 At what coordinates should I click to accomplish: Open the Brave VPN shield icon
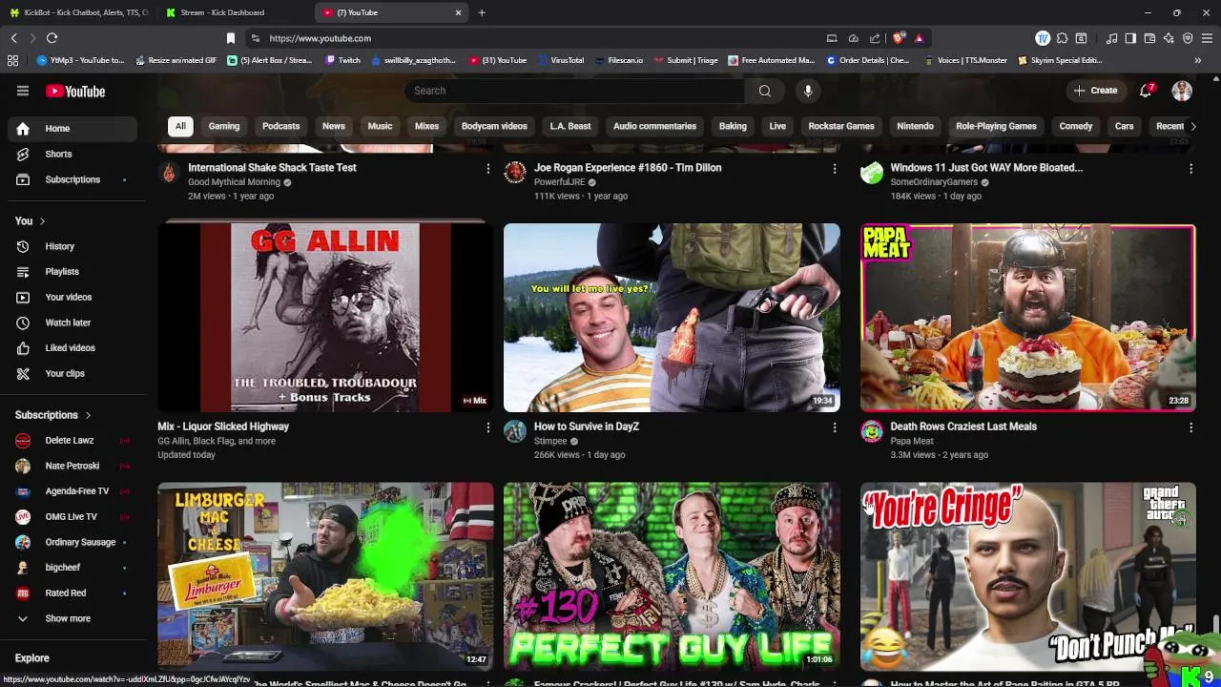click(x=1188, y=38)
